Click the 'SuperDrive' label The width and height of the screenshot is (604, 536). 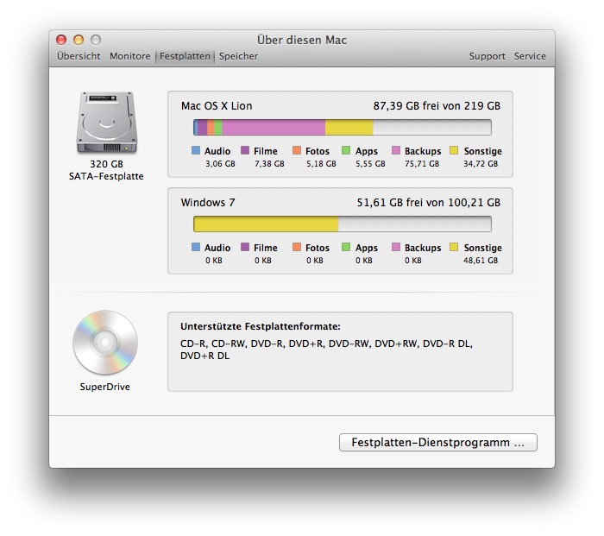point(104,387)
